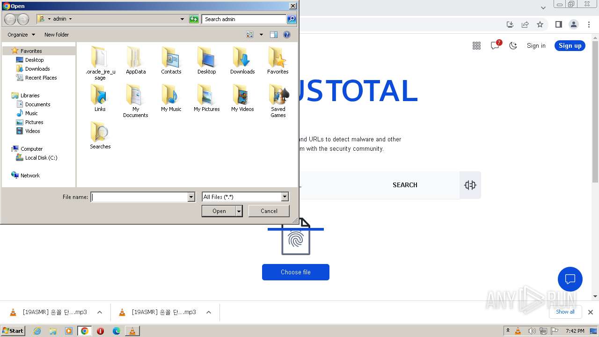Open VirusTotal notifications icon with badge
Image resolution: width=599 pixels, height=337 pixels.
pyautogui.click(x=495, y=45)
